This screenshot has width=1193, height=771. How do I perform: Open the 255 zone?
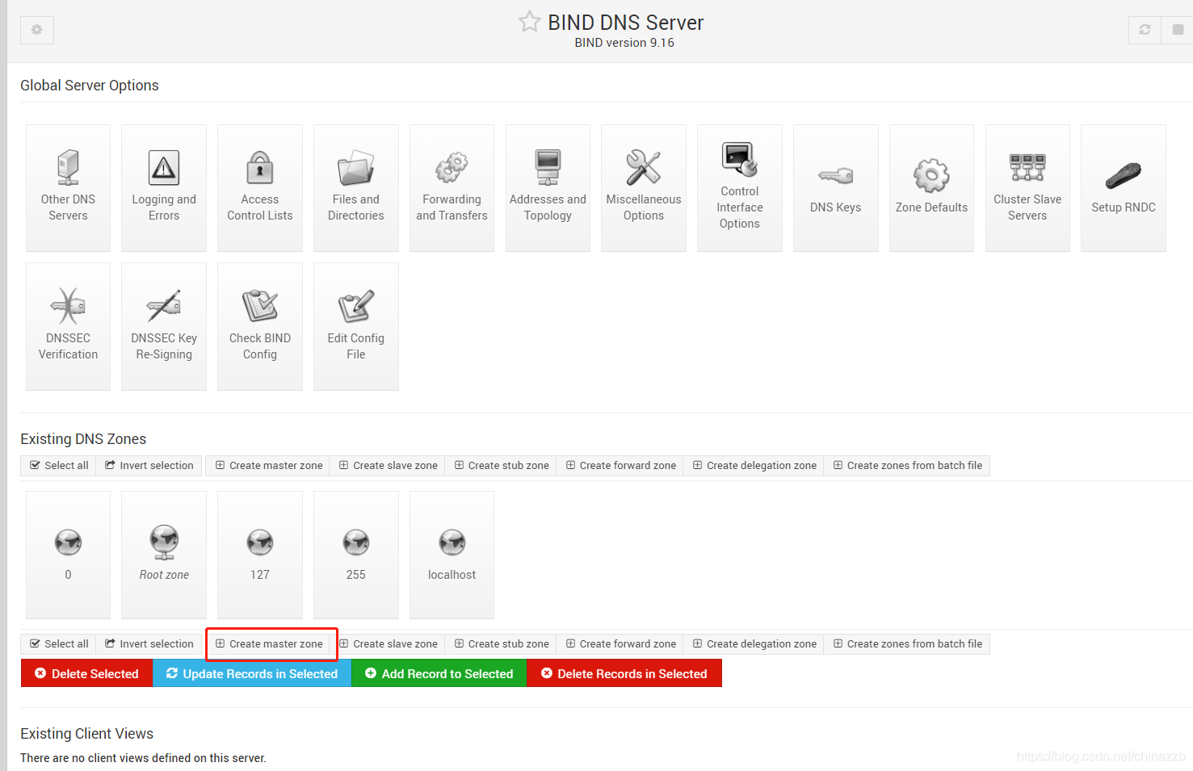(356, 555)
